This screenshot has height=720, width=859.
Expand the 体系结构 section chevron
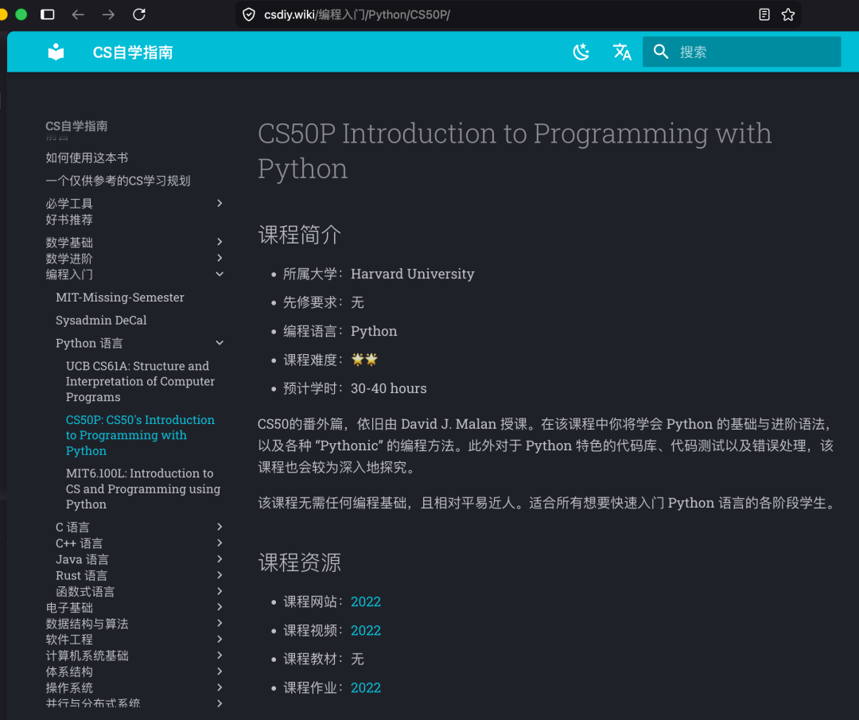tap(220, 671)
